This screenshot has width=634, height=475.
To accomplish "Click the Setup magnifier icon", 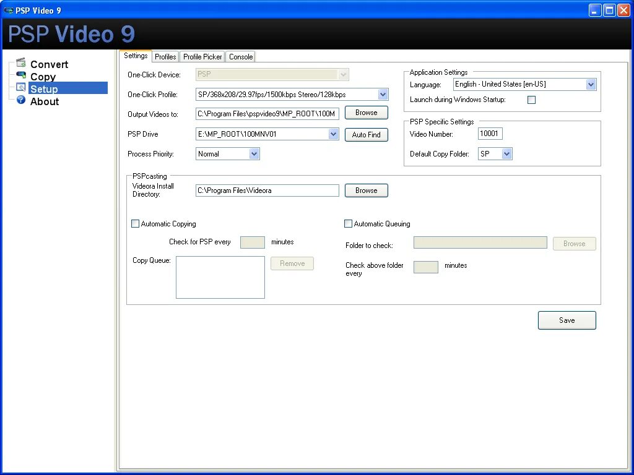I will [21, 87].
